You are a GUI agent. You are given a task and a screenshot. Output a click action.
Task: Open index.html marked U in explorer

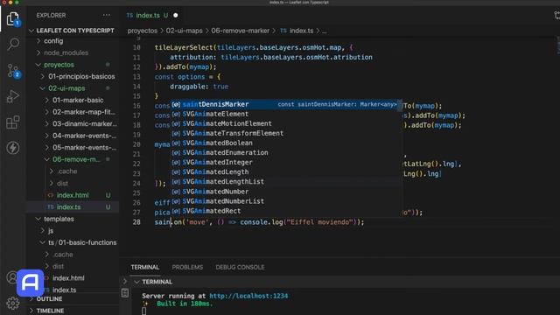pyautogui.click(x=73, y=195)
